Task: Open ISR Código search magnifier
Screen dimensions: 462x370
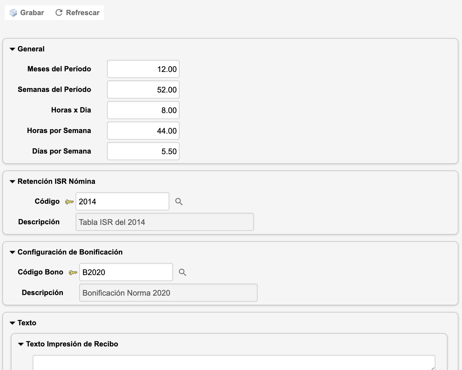Action: pos(179,202)
